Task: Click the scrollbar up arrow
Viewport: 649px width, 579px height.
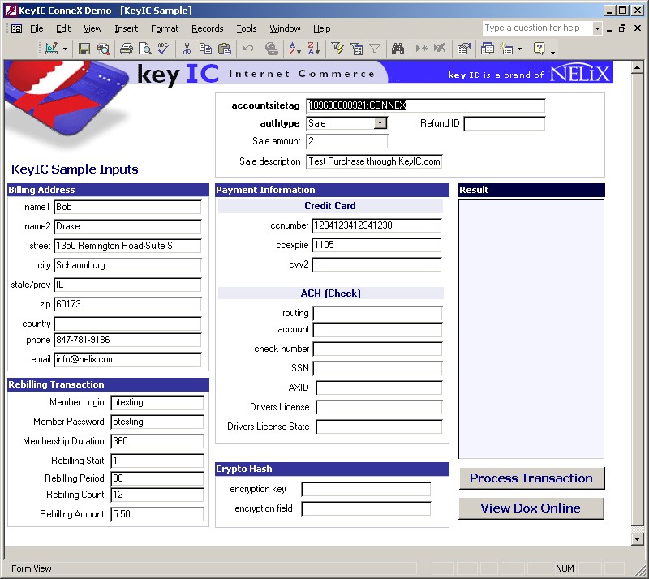Action: 637,67
